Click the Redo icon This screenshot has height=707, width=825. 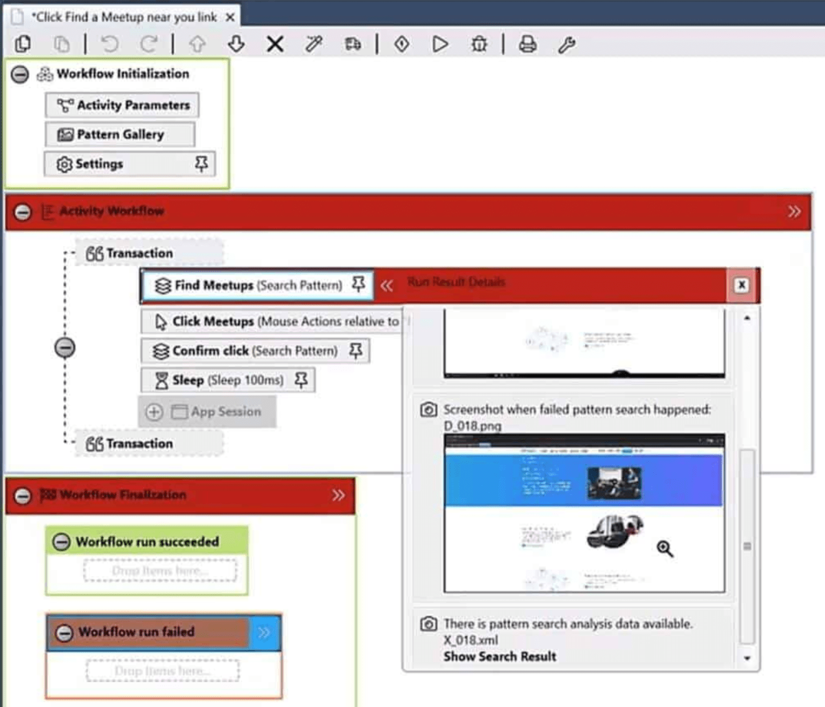click(x=149, y=44)
